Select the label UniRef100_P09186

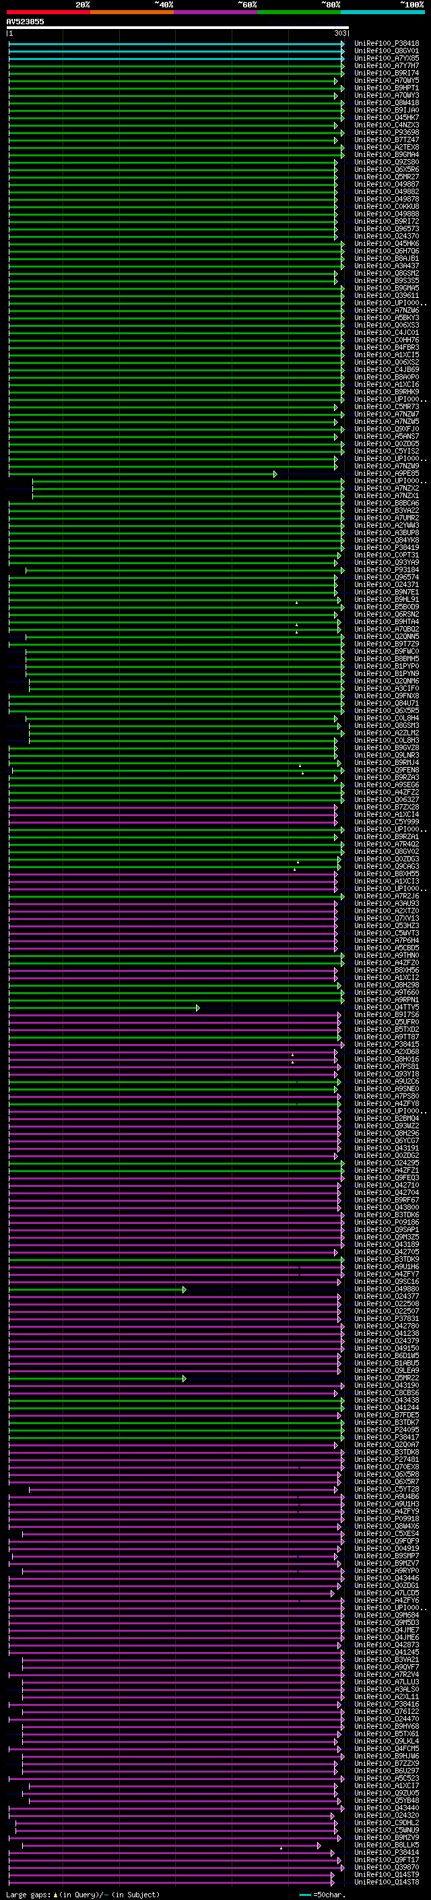pyautogui.click(x=387, y=1223)
